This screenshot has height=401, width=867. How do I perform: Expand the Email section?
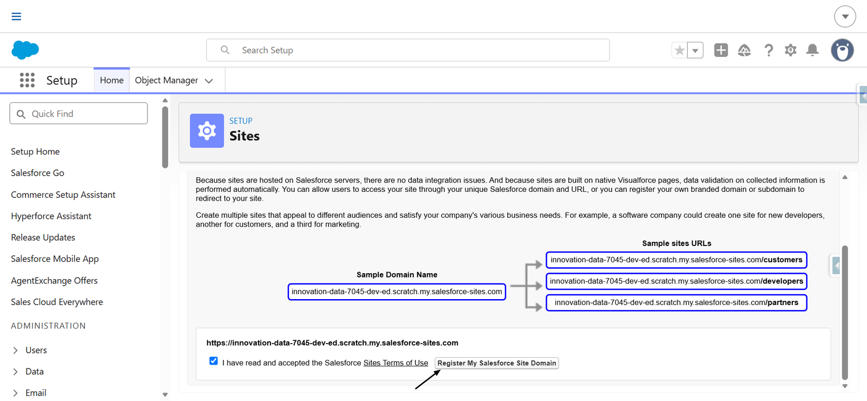pos(15,393)
